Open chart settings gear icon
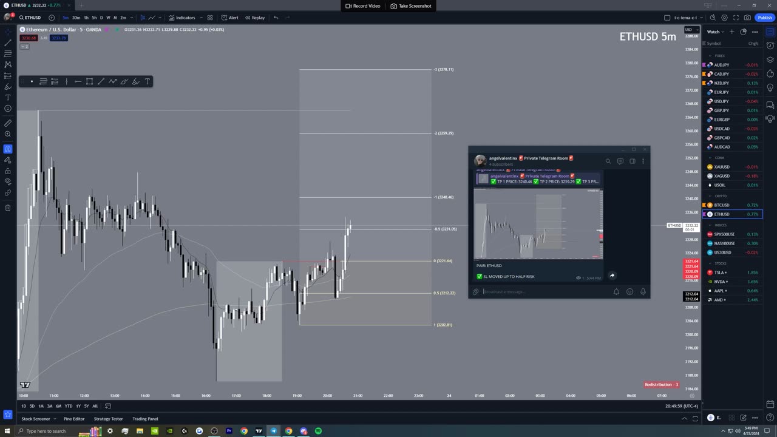777x437 pixels. [x=724, y=18]
